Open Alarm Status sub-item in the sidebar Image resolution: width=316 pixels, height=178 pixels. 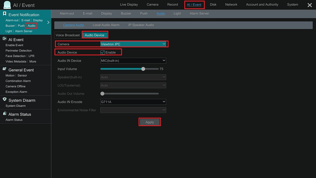click(x=14, y=120)
